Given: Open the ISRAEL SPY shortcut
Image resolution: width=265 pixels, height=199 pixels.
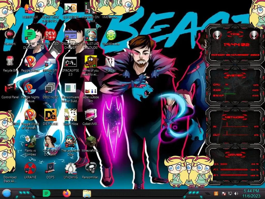Looking at the screenshot, I should (50, 65).
